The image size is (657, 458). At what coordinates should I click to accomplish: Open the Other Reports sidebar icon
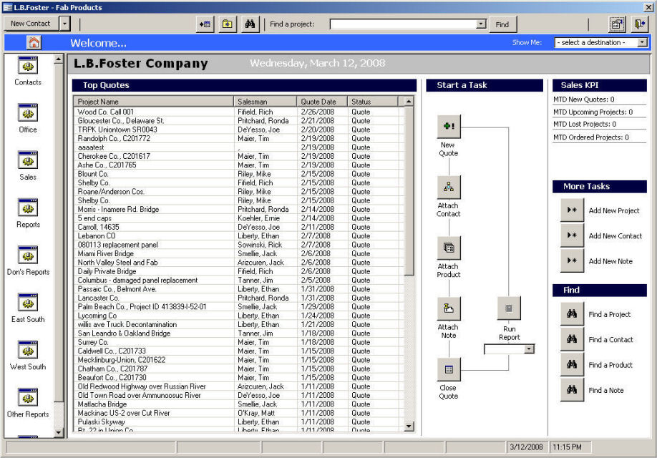click(x=28, y=397)
